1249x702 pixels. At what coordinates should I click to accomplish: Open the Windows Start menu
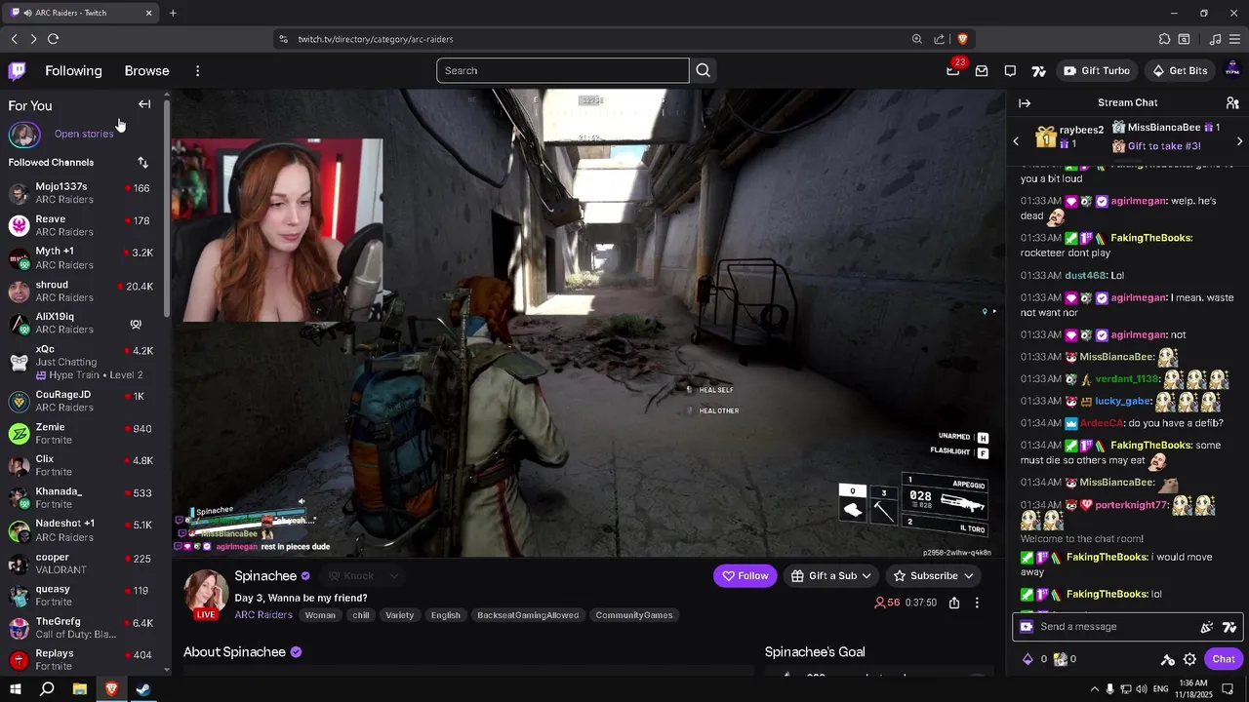pos(16,689)
